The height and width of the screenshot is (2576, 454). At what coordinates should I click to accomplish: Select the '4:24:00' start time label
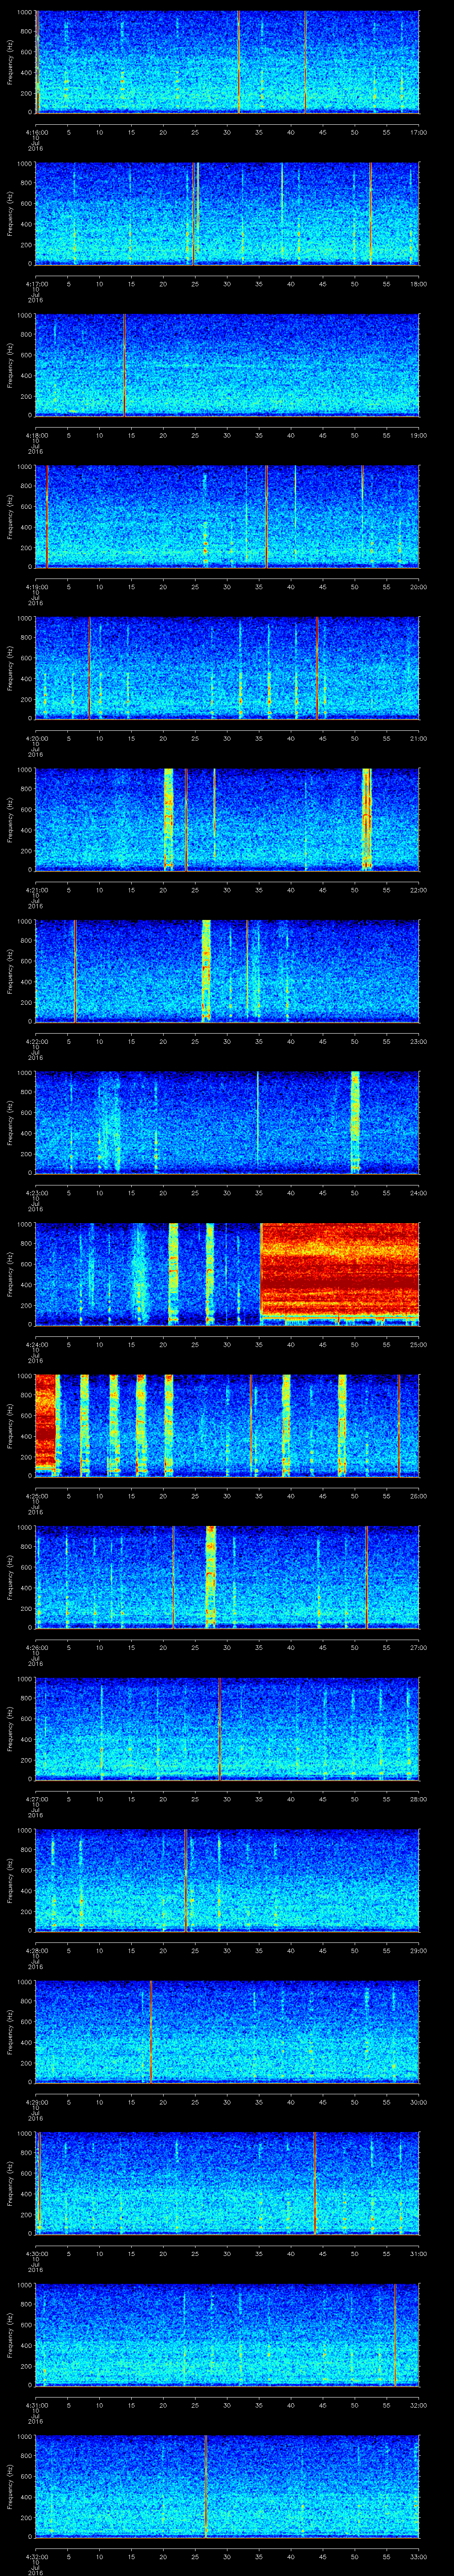click(36, 1344)
